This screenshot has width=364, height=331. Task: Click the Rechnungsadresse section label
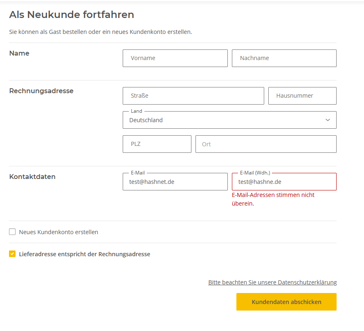(41, 91)
